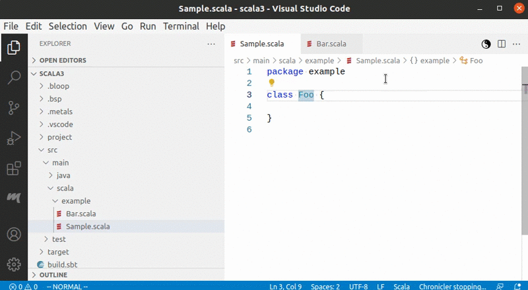
Task: Click the Bar.scala file icon in explorer
Action: (x=59, y=214)
